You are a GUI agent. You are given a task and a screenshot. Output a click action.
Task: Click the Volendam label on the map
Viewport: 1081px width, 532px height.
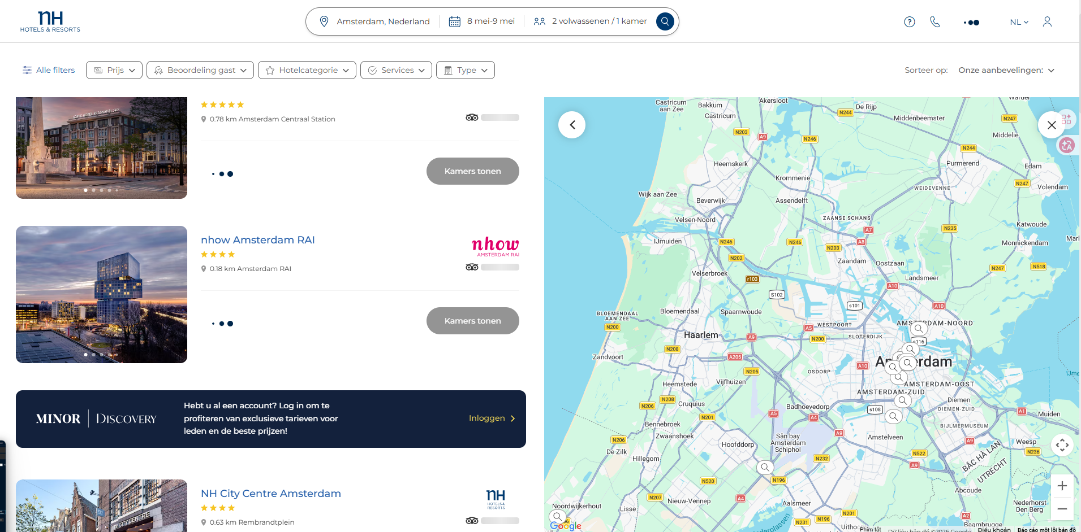[1053, 187]
